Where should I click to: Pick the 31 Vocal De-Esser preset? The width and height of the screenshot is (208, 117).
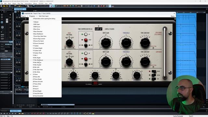click(45, 93)
